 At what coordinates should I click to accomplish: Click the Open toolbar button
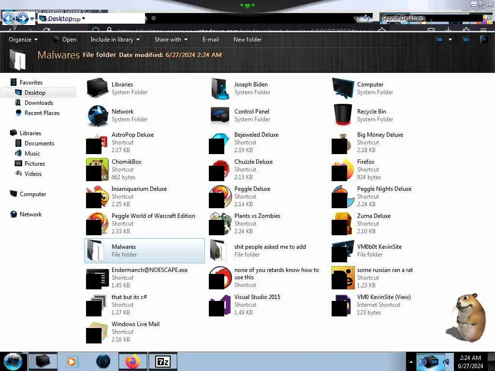(65, 40)
